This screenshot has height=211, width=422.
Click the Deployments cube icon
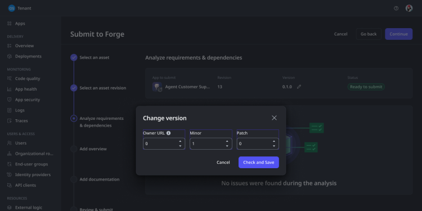10,56
